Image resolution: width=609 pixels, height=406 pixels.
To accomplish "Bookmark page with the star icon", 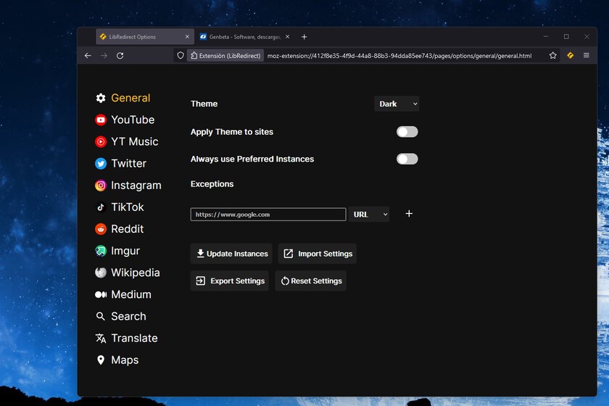I will click(x=553, y=56).
